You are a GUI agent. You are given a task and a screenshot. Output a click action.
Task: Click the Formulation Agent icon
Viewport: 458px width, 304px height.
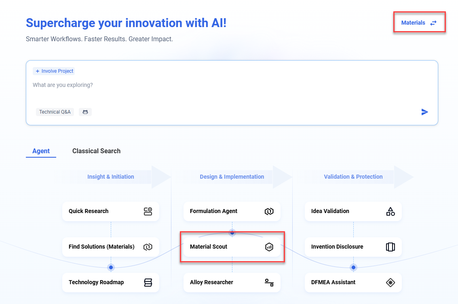point(269,211)
